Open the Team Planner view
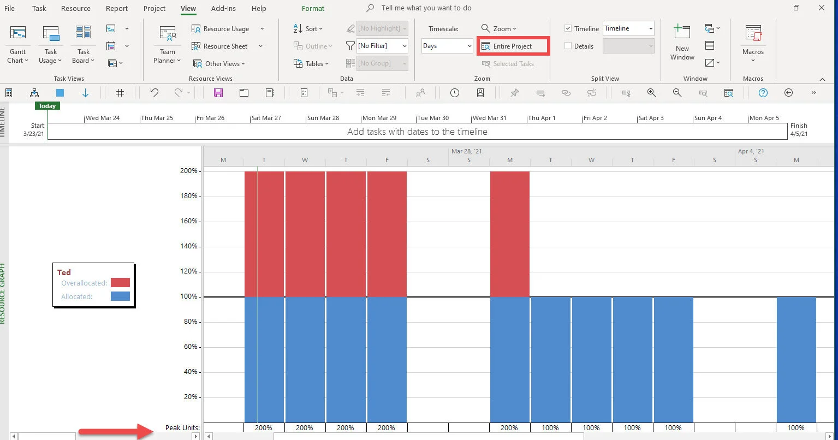This screenshot has height=440, width=838. (168, 44)
